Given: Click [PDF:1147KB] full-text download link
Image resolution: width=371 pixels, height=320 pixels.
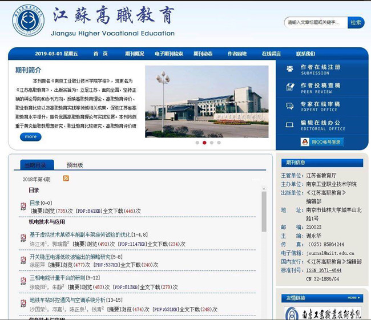Looking at the screenshot, I should pos(132,244).
